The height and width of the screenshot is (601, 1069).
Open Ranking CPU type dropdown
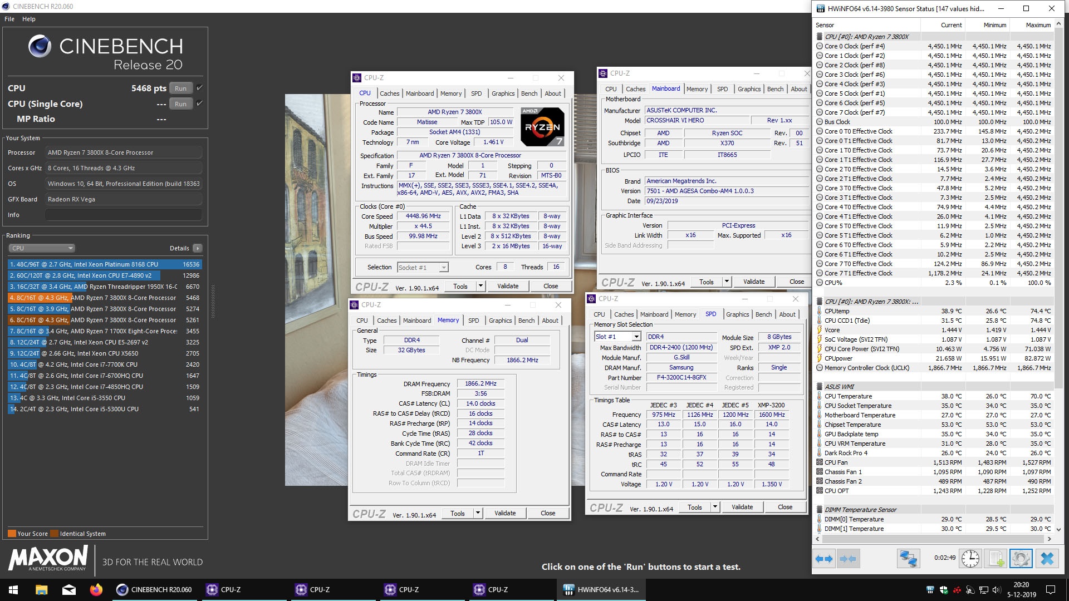click(42, 248)
